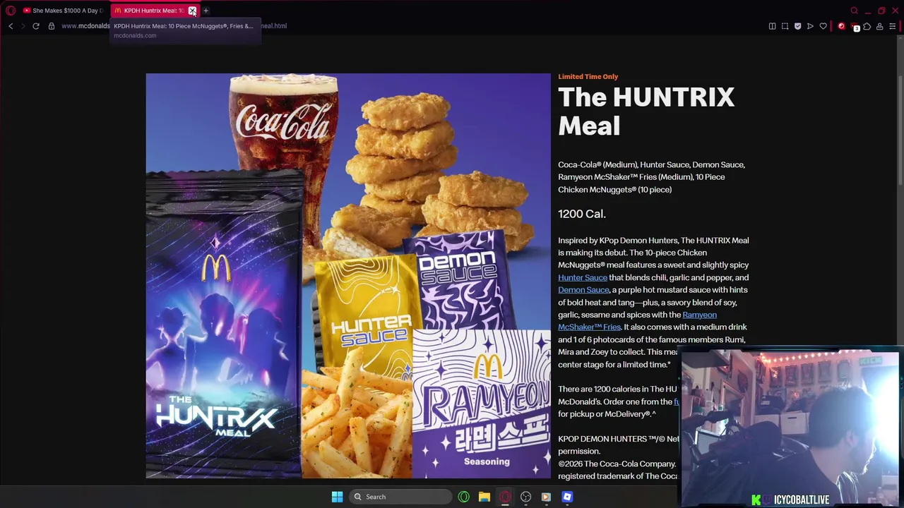Select the KPDH Huntrix Meal tab
Image resolution: width=904 pixels, height=508 pixels.
click(x=150, y=11)
